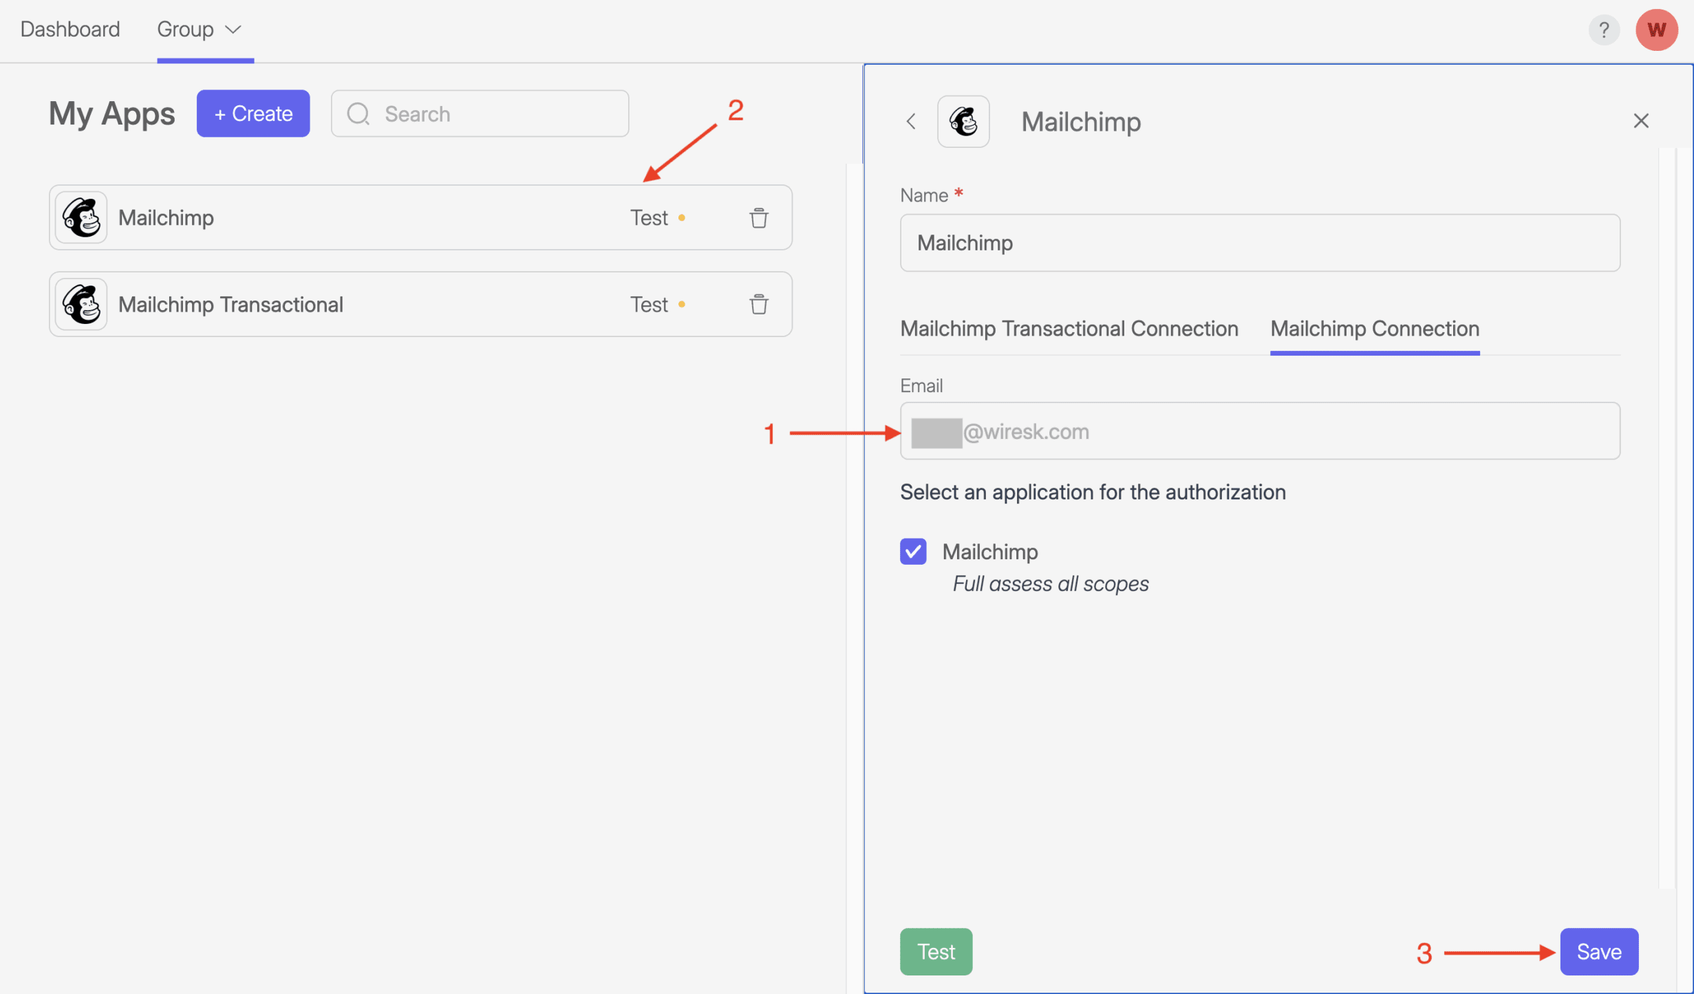Focus the Name input field
1694x994 pixels.
tap(1259, 243)
